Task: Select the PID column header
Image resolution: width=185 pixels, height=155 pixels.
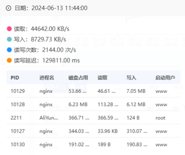Action: tap(15, 78)
